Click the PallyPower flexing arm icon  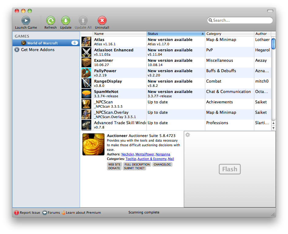tap(86, 73)
